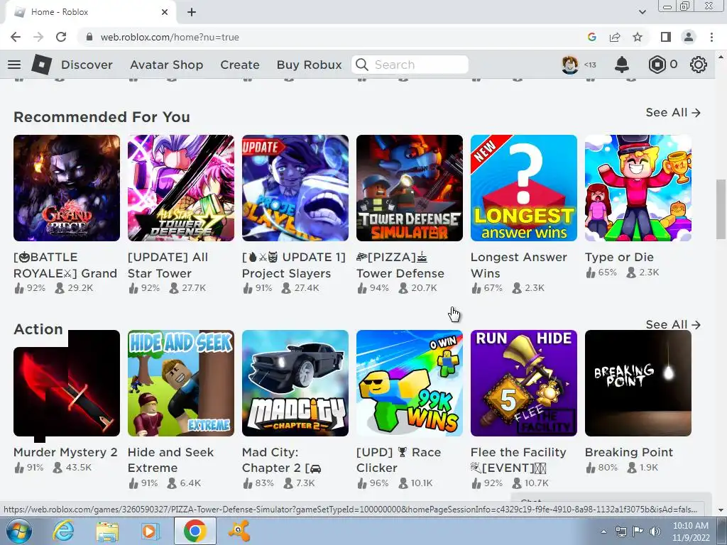Open Avast antivirus from the taskbar
Viewport: 727px width, 545px height.
pos(239,531)
